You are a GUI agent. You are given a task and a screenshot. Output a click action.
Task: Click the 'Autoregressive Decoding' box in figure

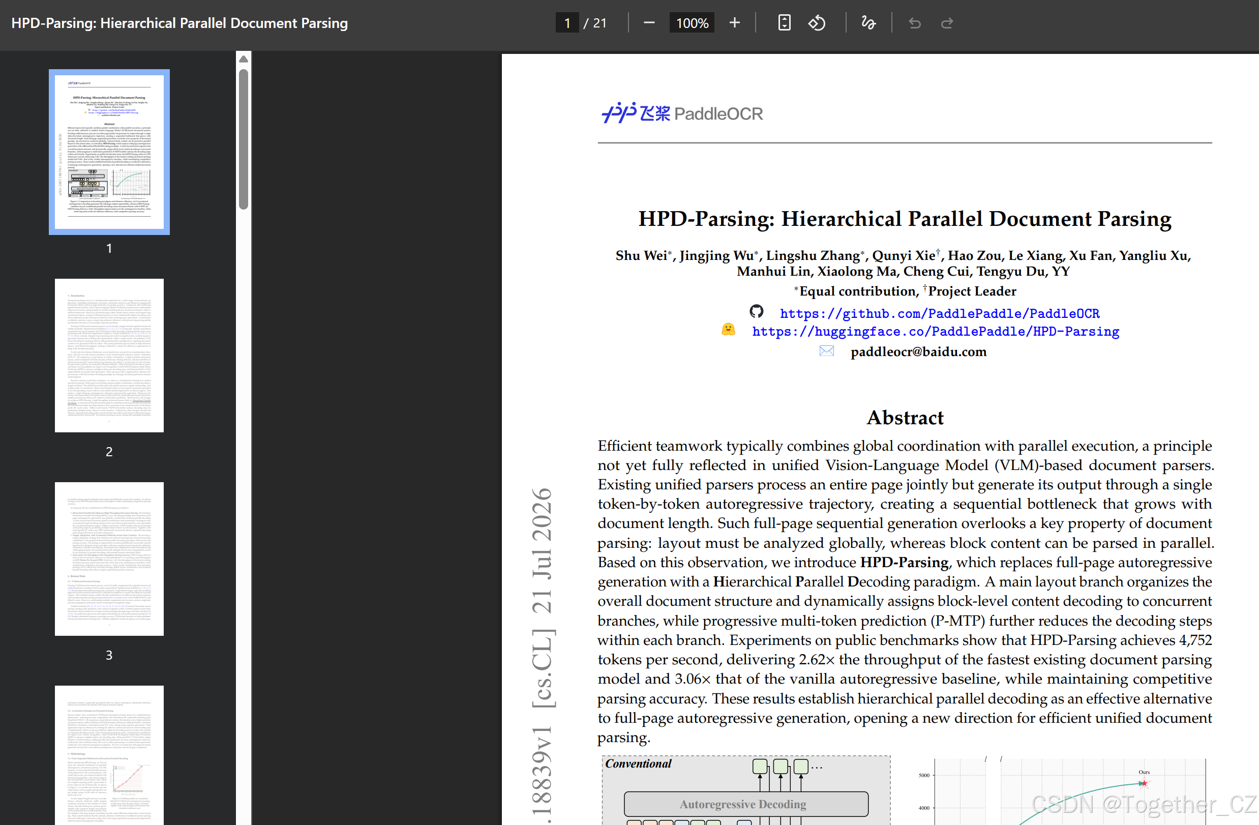click(746, 804)
